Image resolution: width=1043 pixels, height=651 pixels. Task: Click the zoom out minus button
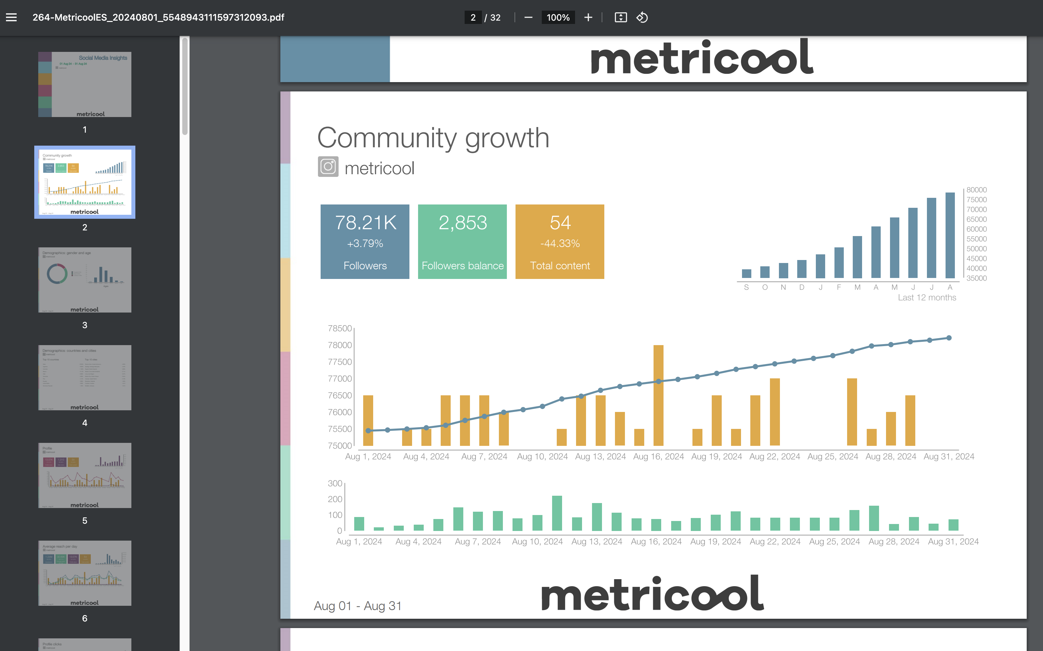(x=528, y=17)
